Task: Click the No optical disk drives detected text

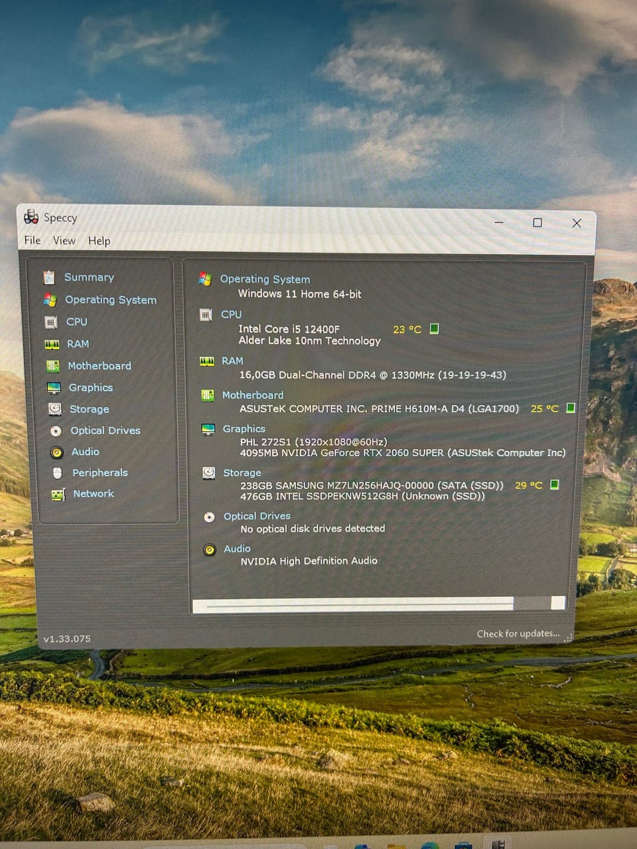Action: click(313, 529)
